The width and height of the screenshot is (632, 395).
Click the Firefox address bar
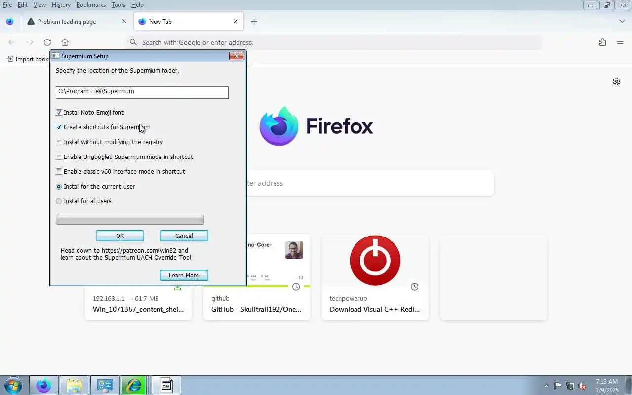click(335, 42)
